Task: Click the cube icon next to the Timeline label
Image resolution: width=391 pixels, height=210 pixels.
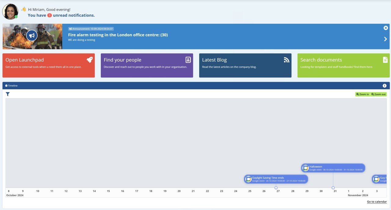Action: (7, 86)
